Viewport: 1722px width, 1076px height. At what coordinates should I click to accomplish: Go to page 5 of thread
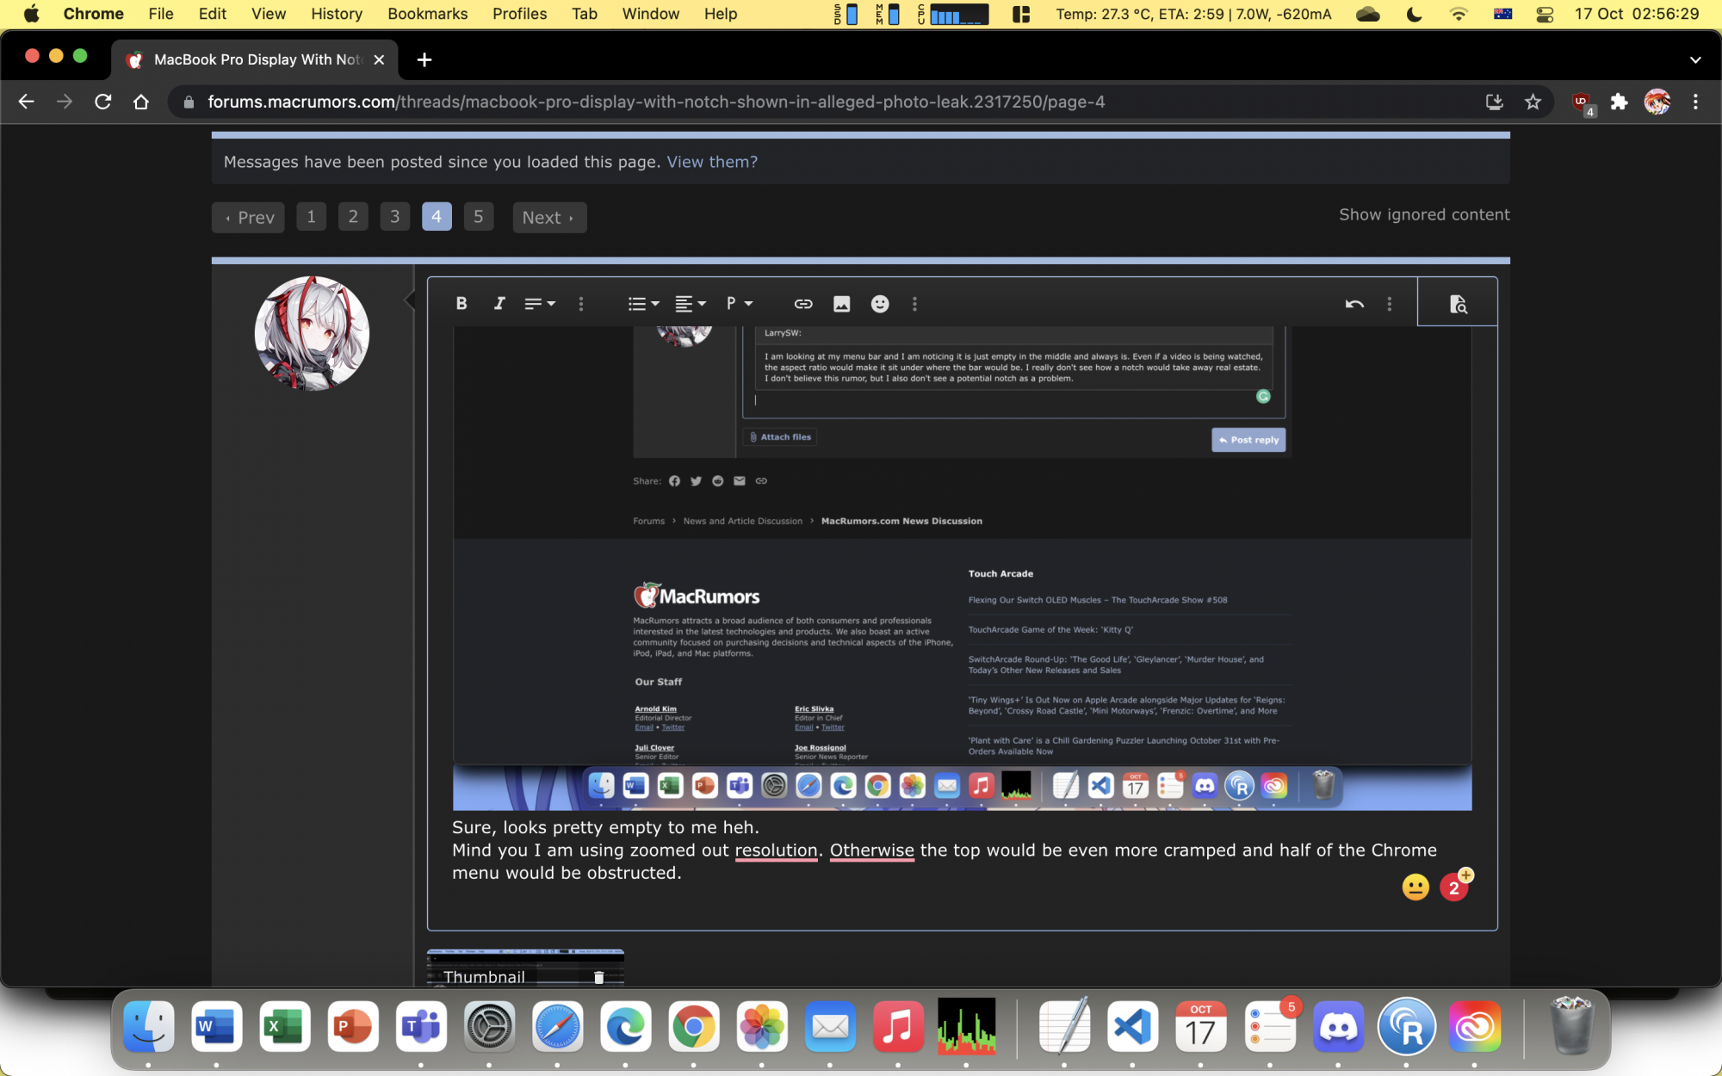click(478, 217)
